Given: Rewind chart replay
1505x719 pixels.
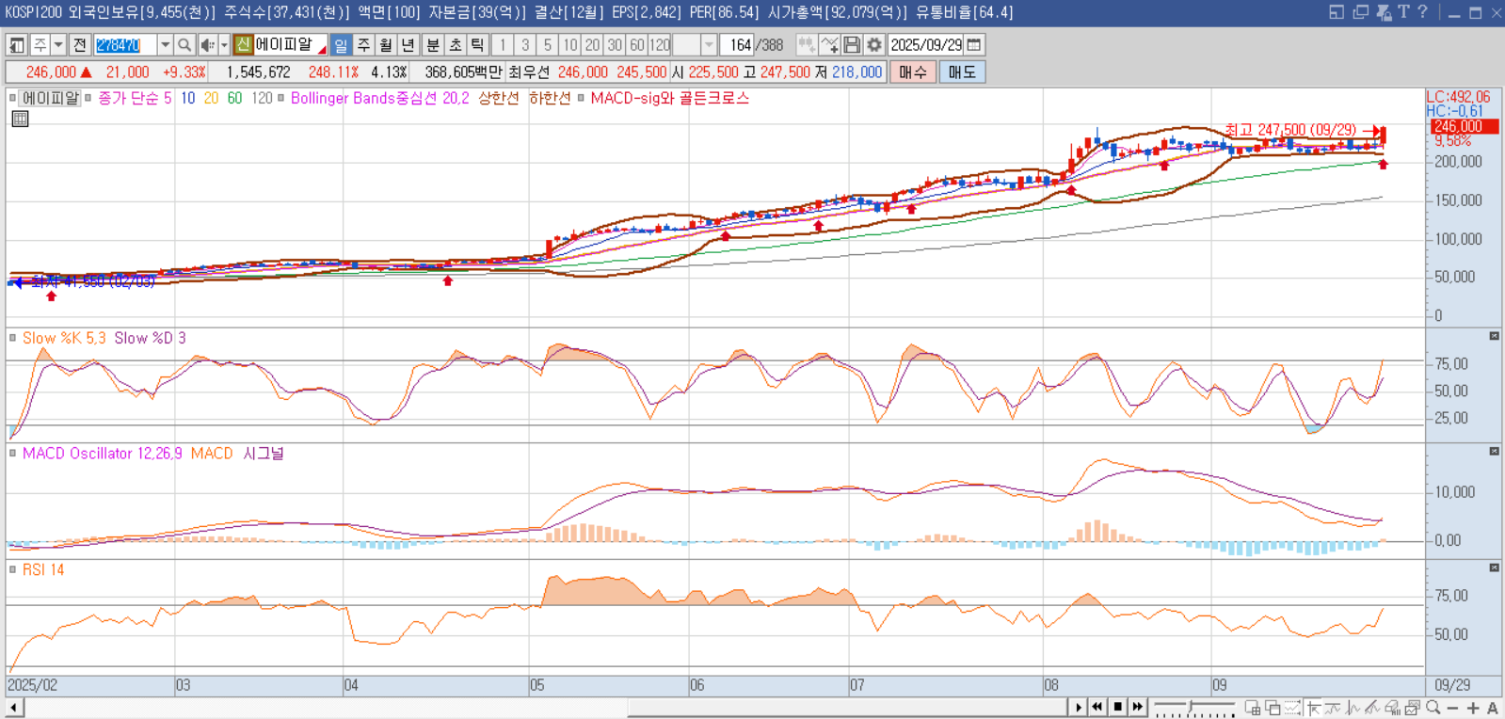Looking at the screenshot, I should coord(1097,707).
